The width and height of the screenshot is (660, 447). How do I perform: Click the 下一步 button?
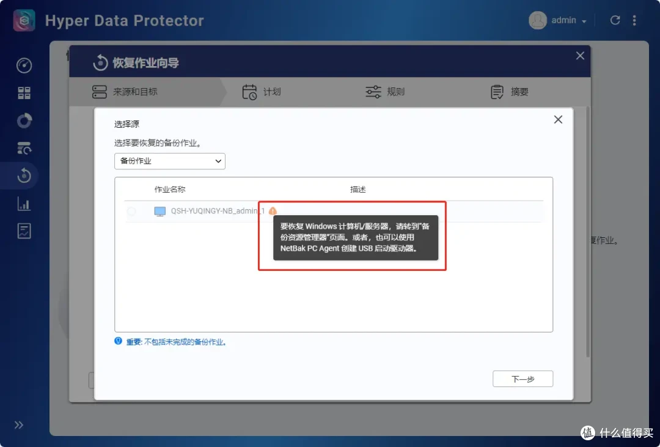coord(522,379)
